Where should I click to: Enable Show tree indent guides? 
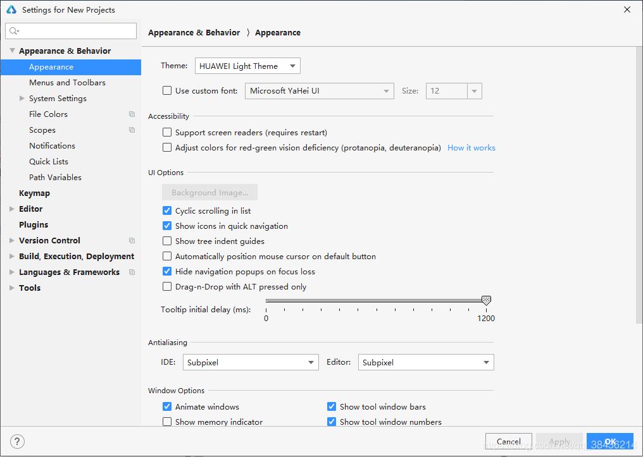167,241
